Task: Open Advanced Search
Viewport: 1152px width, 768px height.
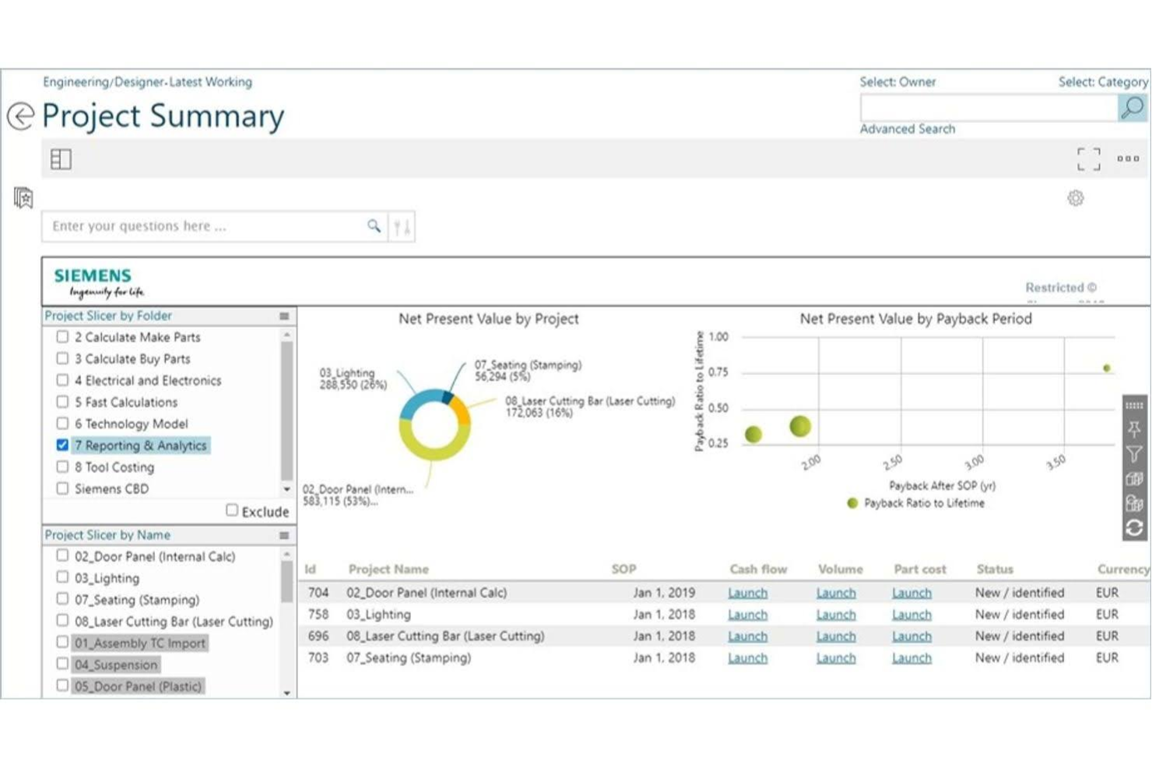Action: pos(907,129)
